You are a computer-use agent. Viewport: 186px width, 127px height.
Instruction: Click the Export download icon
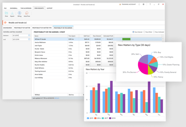coord(12,13)
